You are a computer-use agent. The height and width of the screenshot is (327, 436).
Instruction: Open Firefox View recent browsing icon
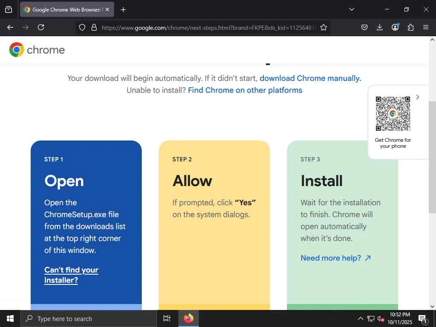[9, 9]
